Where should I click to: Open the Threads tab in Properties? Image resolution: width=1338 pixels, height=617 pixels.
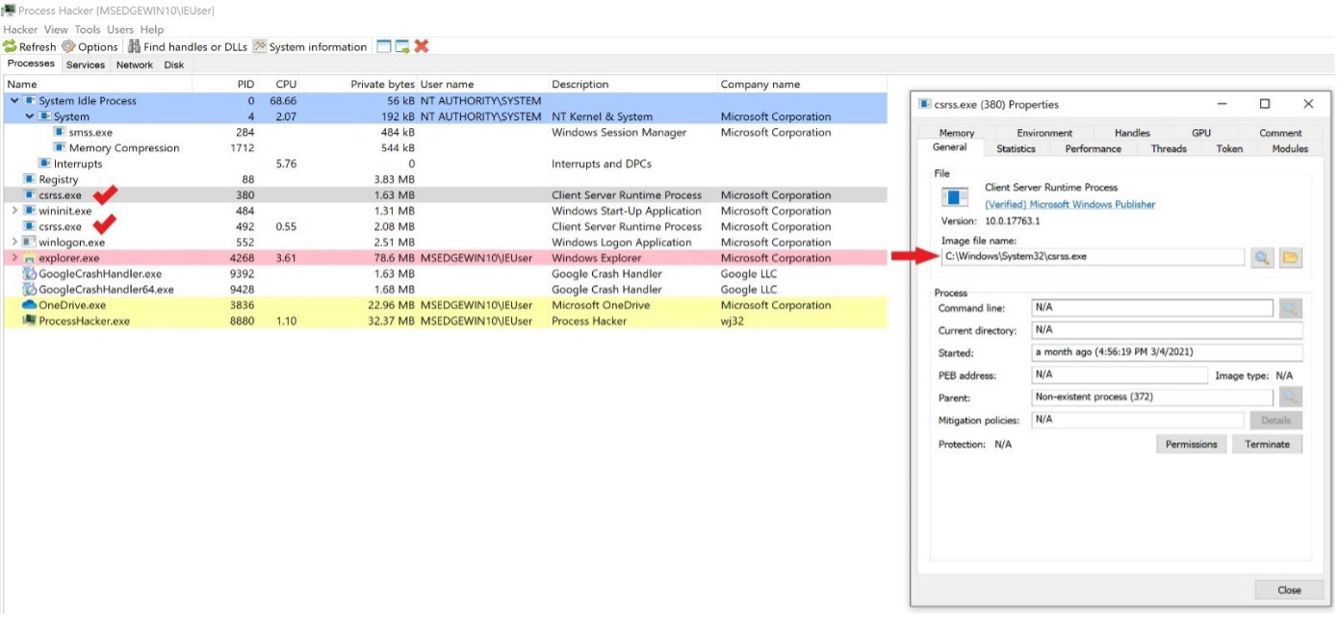tap(1169, 149)
